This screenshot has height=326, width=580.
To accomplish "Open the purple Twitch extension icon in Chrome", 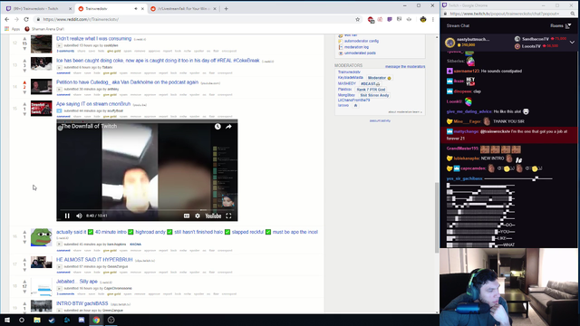I will point(390,19).
